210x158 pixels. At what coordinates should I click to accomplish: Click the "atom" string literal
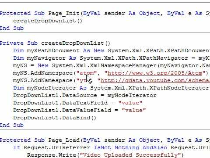click(87, 73)
